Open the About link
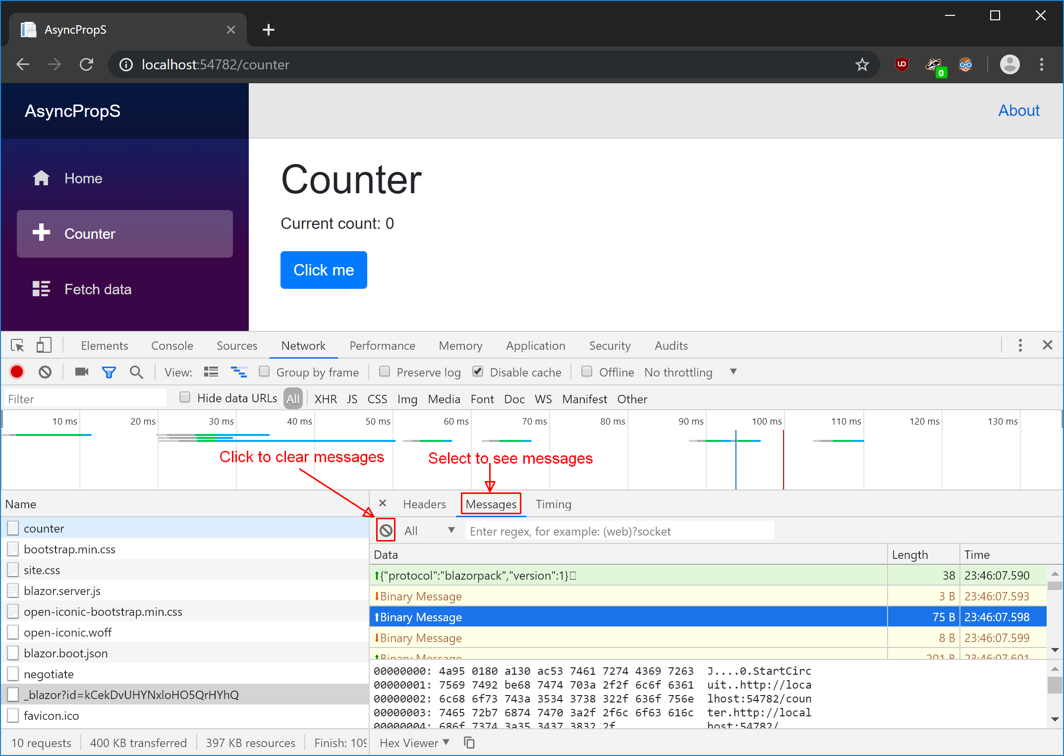This screenshot has height=756, width=1064. [1018, 110]
